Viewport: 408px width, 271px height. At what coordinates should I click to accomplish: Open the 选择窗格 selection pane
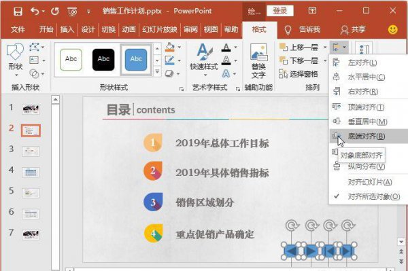299,74
